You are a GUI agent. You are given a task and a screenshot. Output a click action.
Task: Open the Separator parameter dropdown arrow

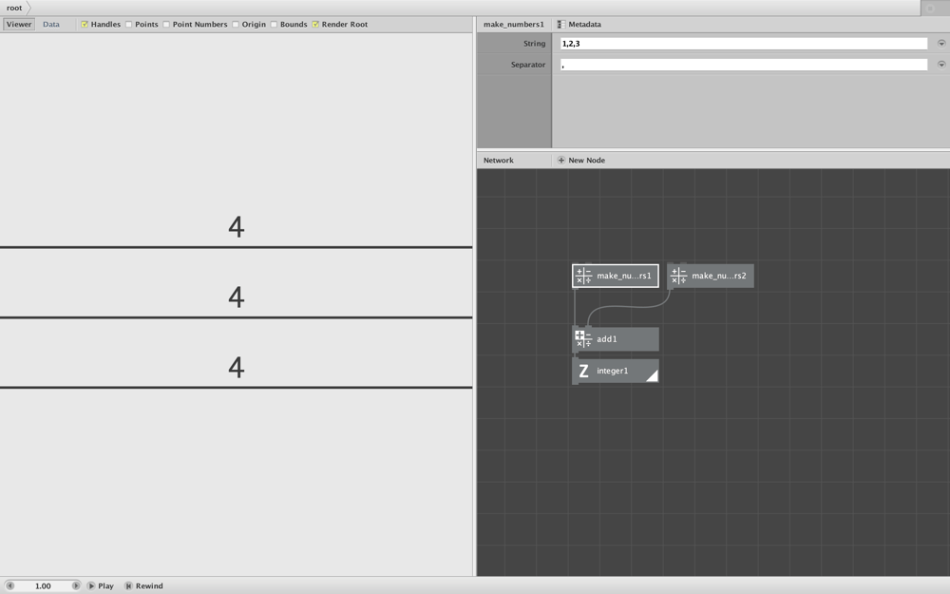(941, 65)
